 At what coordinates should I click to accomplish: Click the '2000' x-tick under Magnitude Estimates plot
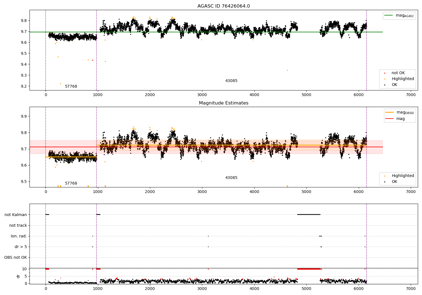pyautogui.click(x=150, y=192)
